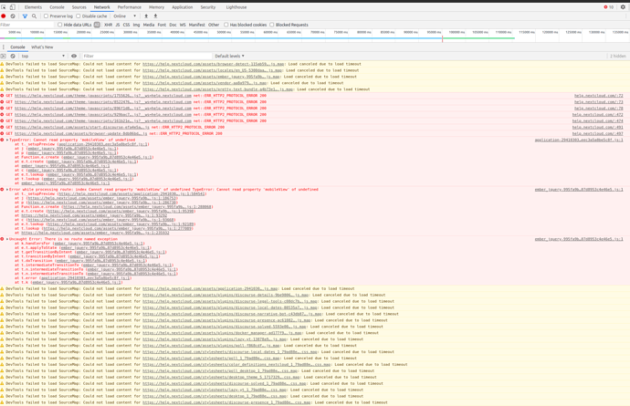
Task: Switch to the Memory tab
Action: [156, 7]
